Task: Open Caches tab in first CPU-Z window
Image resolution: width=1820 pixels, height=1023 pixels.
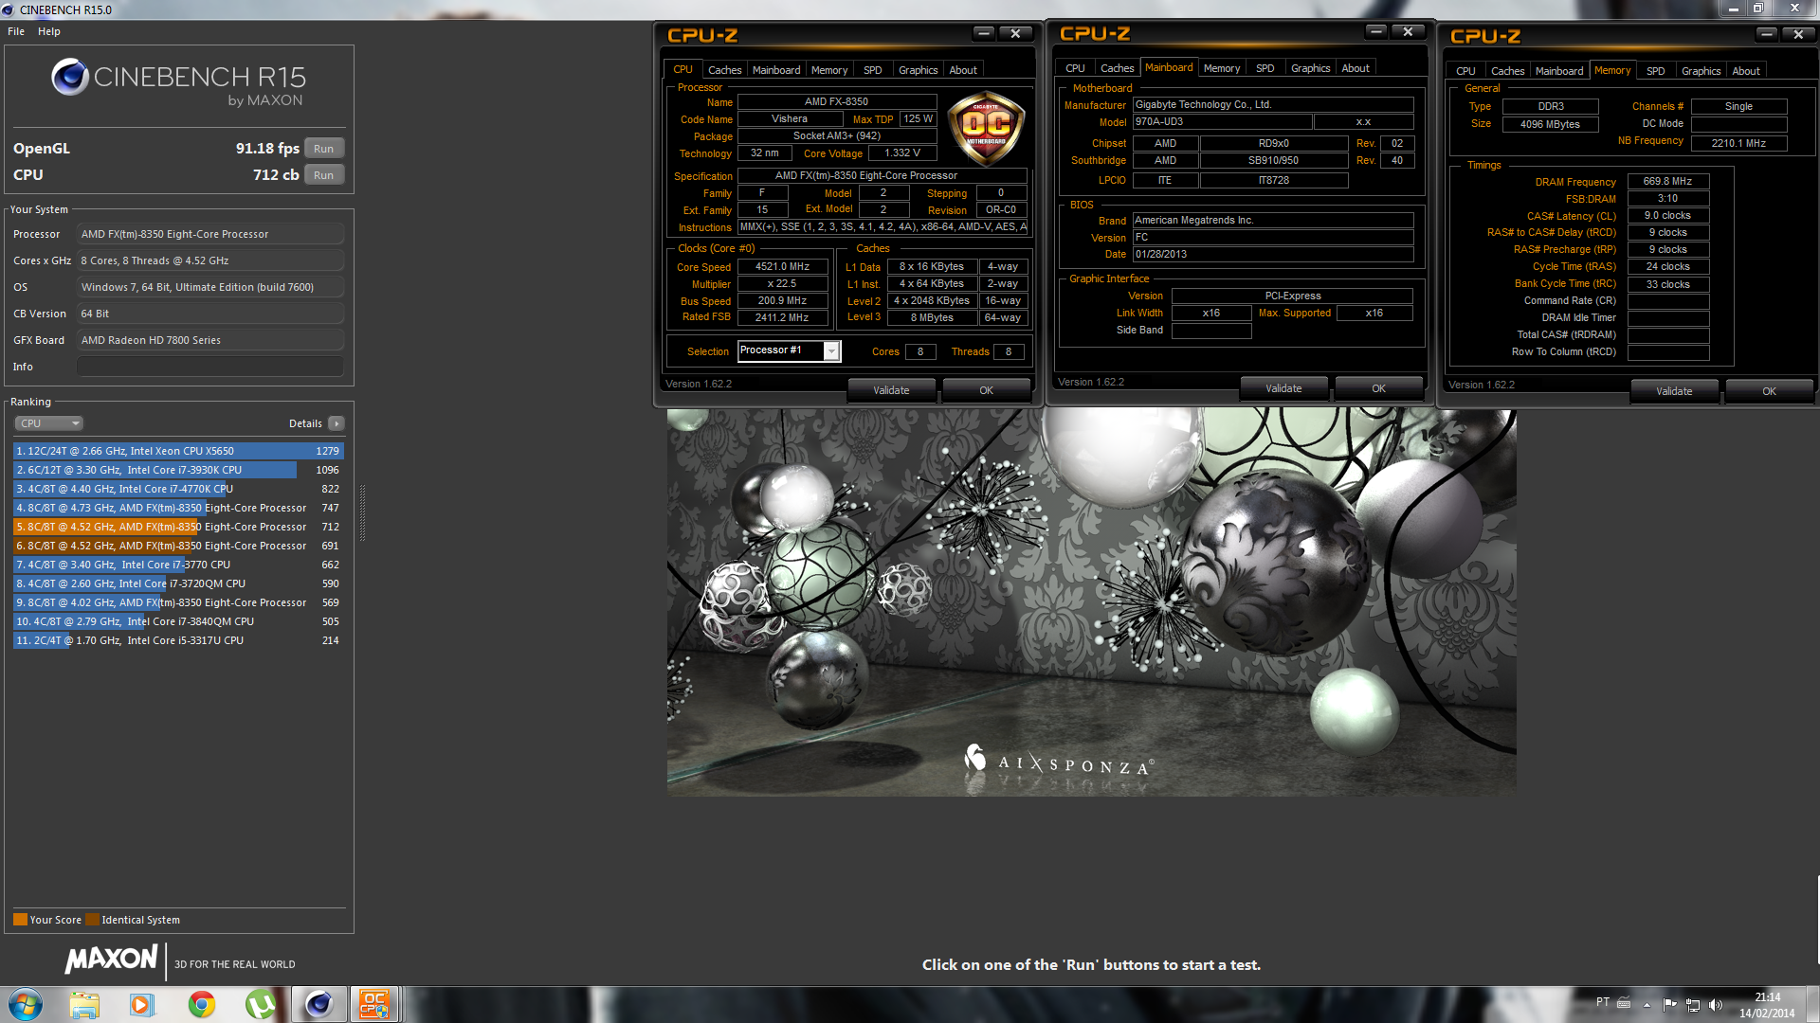Action: (x=724, y=70)
